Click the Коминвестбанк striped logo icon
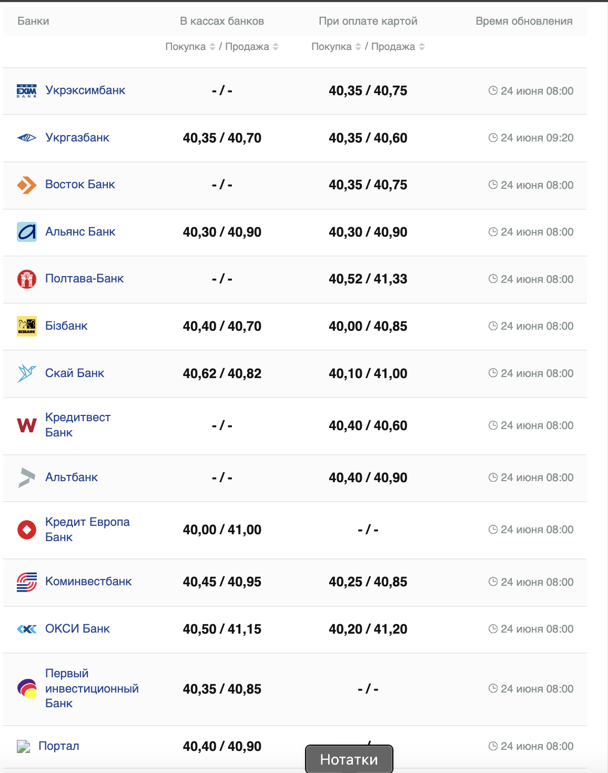Viewport: 608px width, 773px height. pyautogui.click(x=27, y=582)
